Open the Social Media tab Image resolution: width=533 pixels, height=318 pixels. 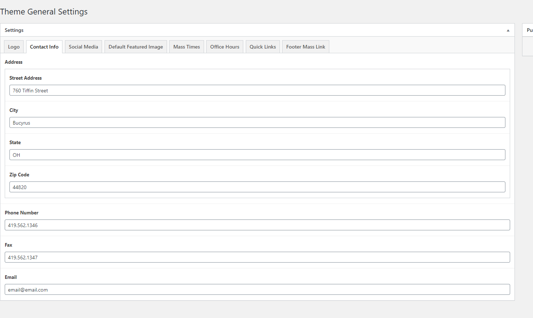pyautogui.click(x=84, y=47)
